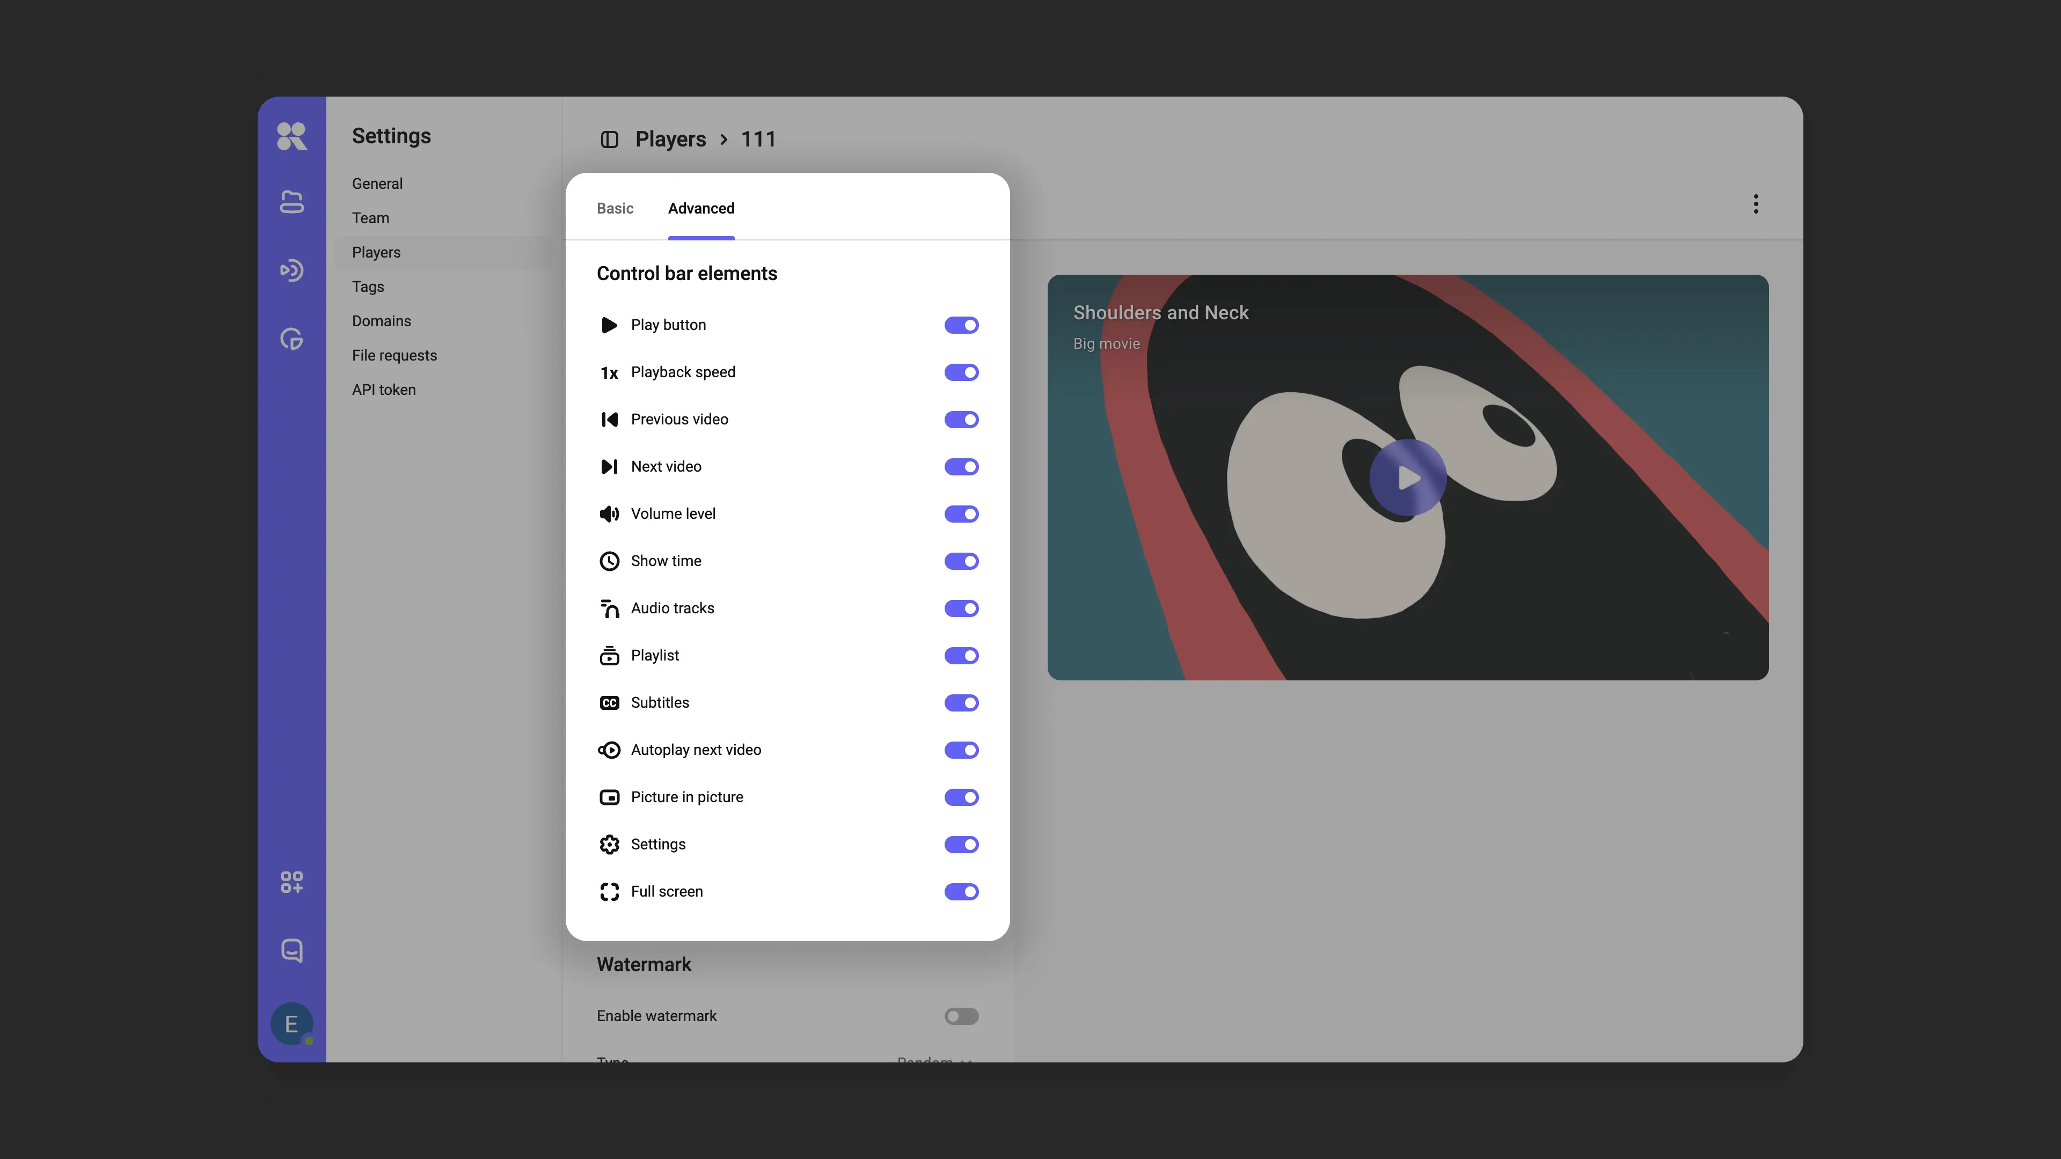Screen dimensions: 2061x1159
Task: Click the Full screen icon
Action: [609, 892]
